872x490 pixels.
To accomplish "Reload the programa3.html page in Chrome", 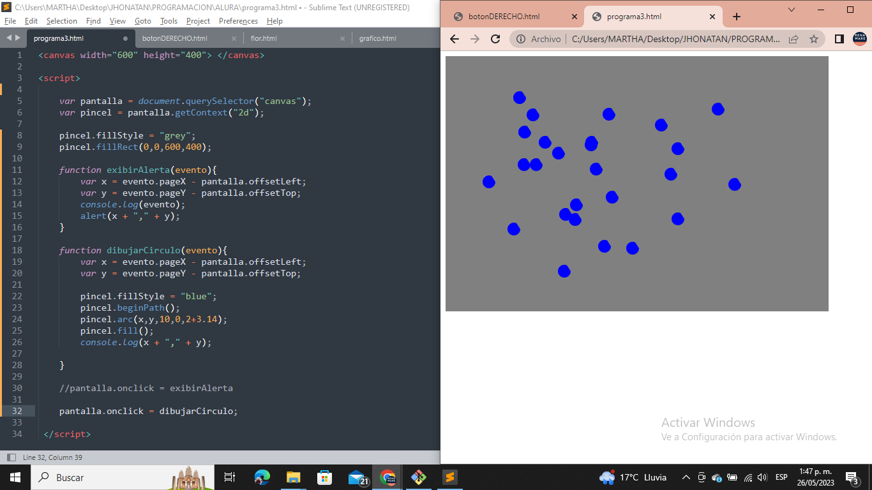I will pos(495,39).
